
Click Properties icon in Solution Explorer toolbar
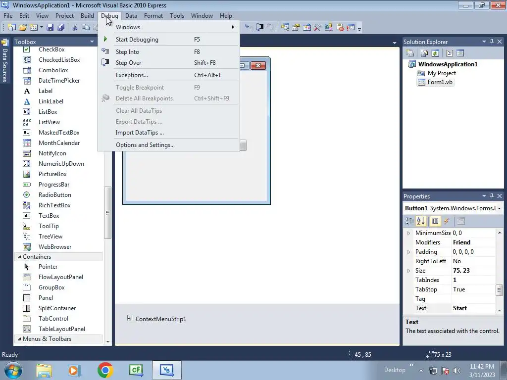tap(409, 53)
